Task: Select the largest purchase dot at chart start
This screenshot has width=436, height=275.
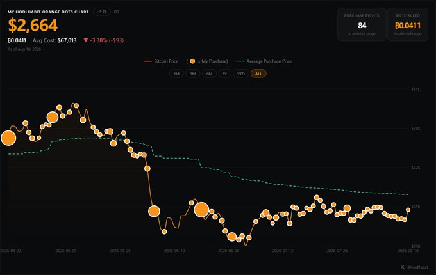Action: click(8, 138)
